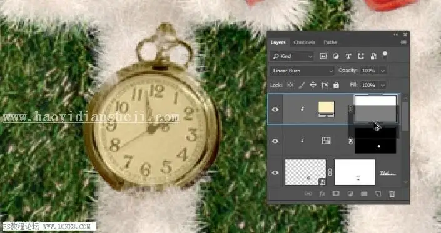
Task: Filter layers by adjustment layer icon
Action: click(x=336, y=56)
